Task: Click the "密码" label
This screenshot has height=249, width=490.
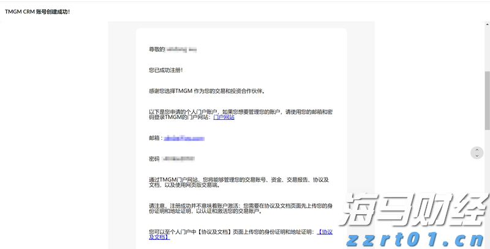Action: [x=154, y=159]
